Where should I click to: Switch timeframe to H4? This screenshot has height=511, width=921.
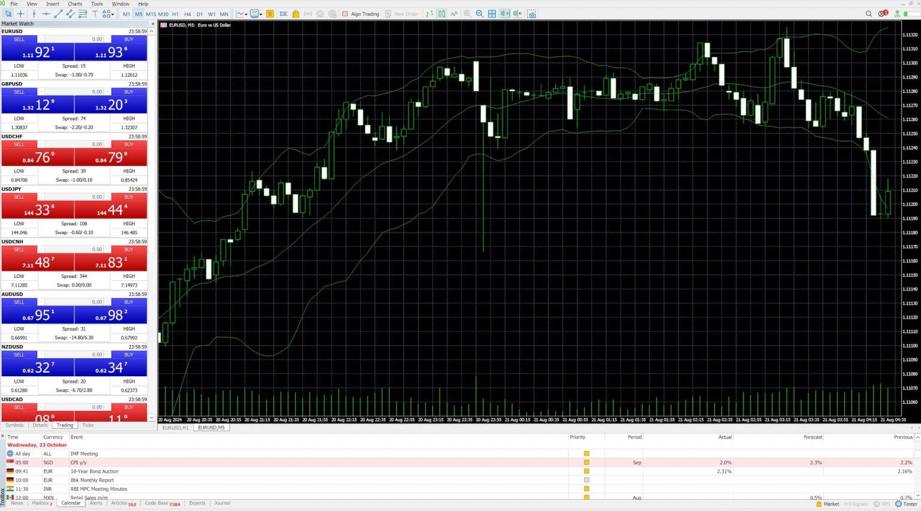(188, 14)
